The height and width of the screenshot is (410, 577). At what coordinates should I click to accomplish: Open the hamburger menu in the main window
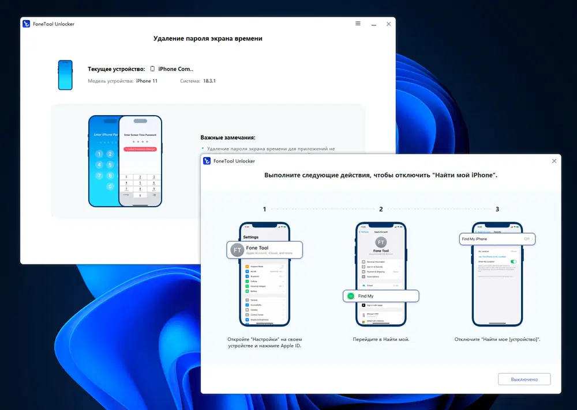coord(358,24)
